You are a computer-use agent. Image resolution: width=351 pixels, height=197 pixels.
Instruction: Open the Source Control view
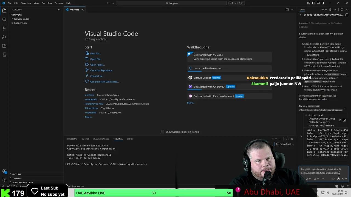tap(4, 28)
